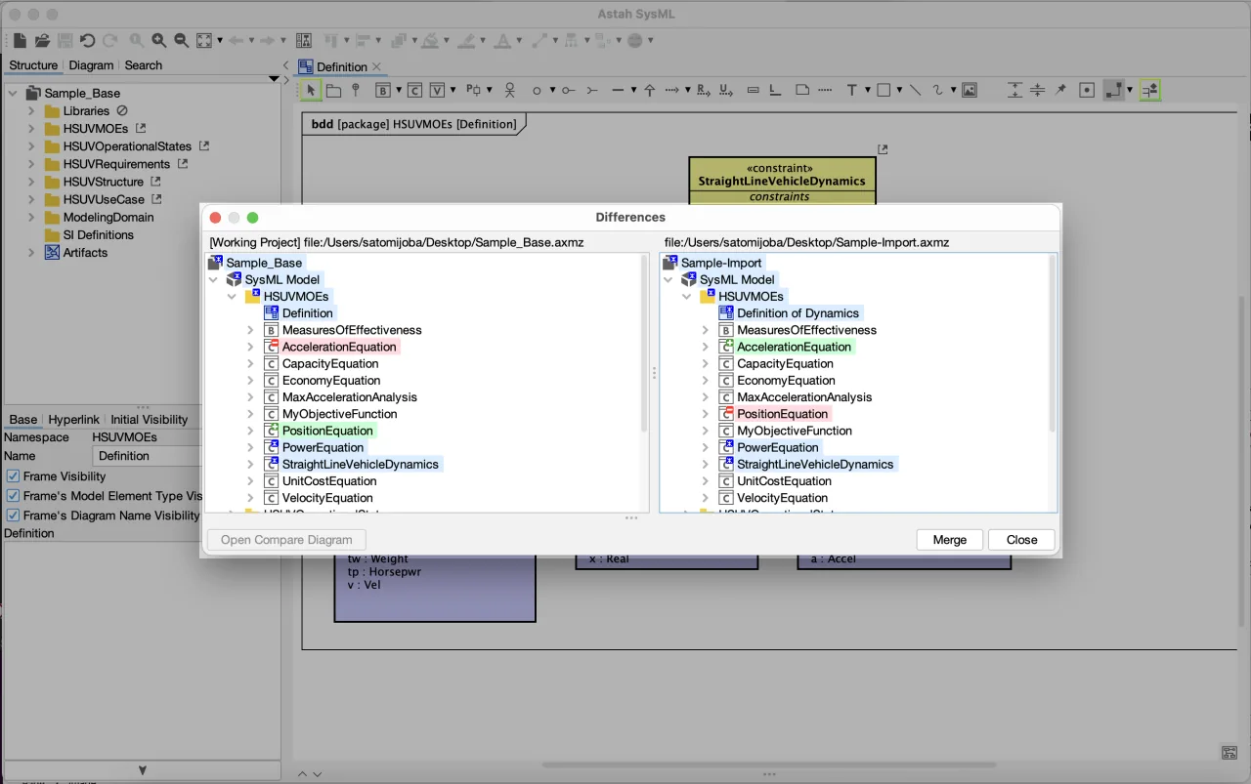Image resolution: width=1251 pixels, height=784 pixels.
Task: Select the Note tool in diagram toolbar
Action: [802, 90]
